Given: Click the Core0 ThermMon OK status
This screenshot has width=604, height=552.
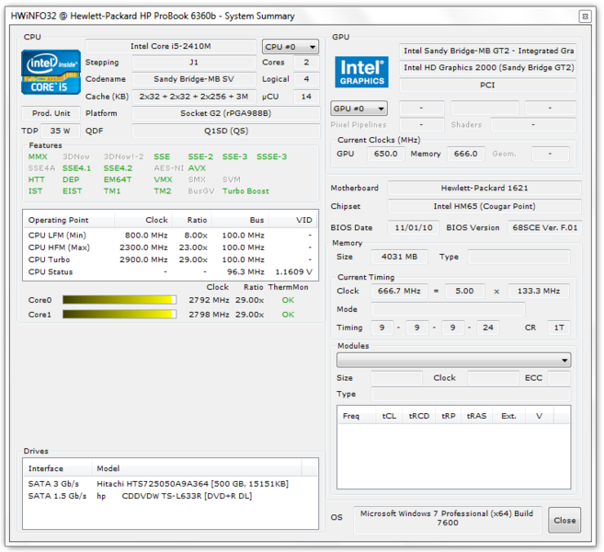Looking at the screenshot, I should (x=288, y=300).
